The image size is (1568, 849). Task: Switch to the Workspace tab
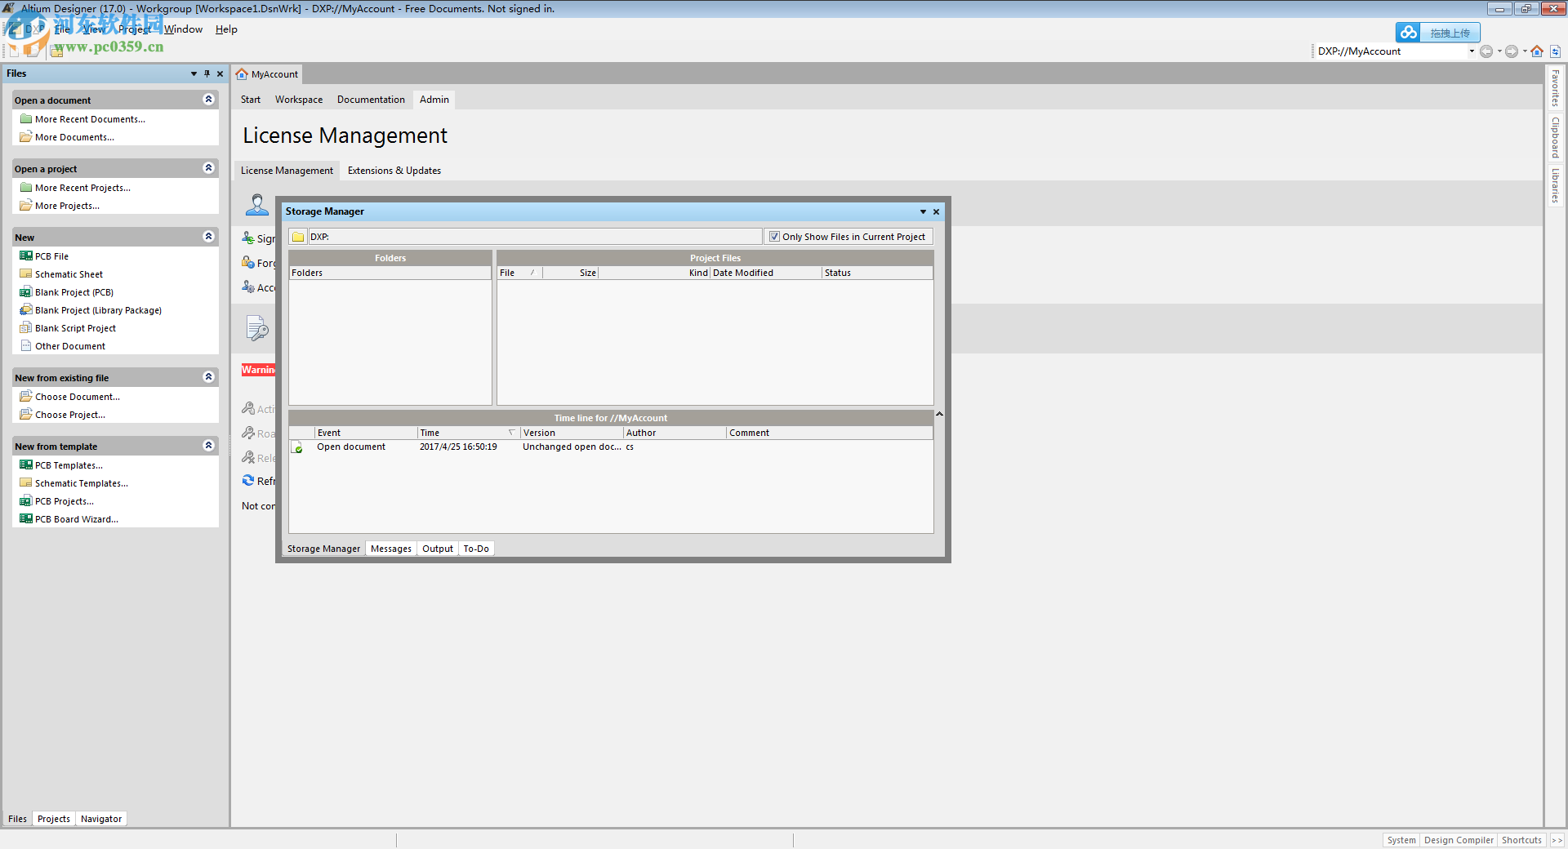click(299, 100)
